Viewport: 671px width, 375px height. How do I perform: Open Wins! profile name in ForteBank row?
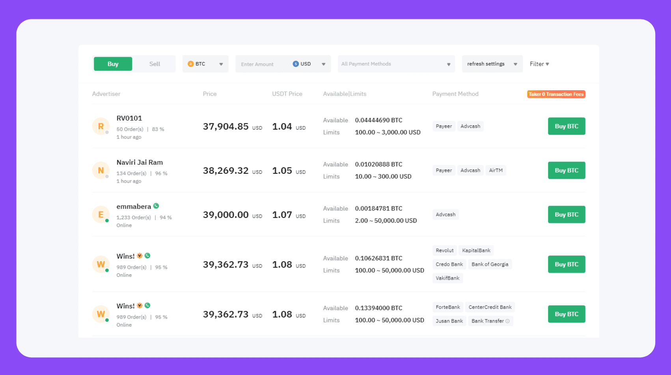[125, 306]
